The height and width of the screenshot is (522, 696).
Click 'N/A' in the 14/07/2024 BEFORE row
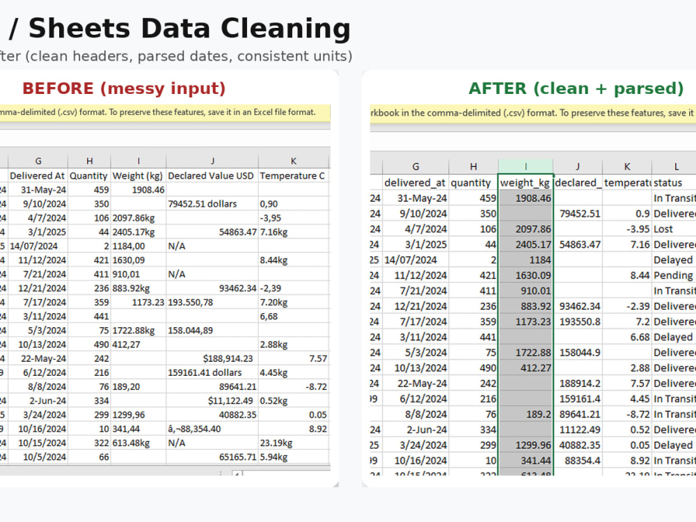(x=212, y=246)
